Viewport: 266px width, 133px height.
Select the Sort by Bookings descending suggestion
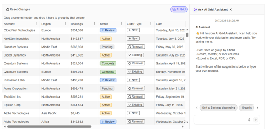point(218,108)
